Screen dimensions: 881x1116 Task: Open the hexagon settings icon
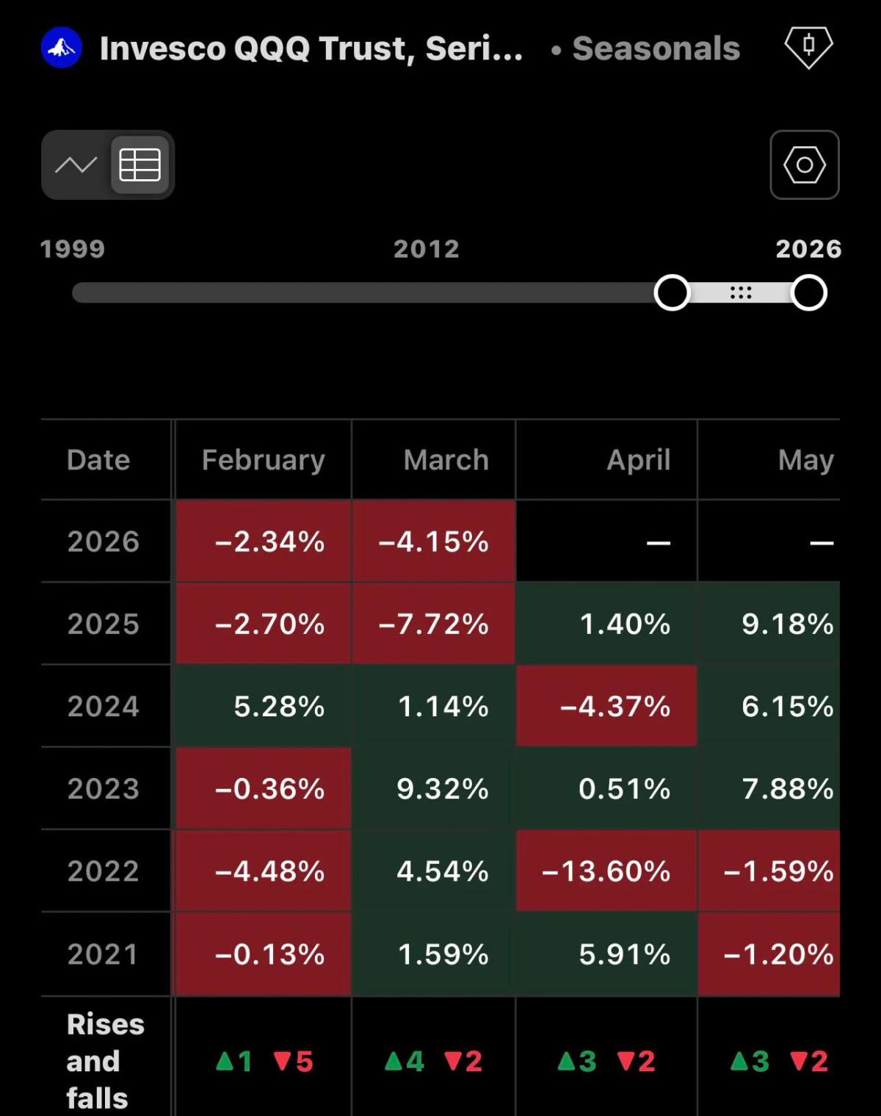pyautogui.click(x=805, y=165)
